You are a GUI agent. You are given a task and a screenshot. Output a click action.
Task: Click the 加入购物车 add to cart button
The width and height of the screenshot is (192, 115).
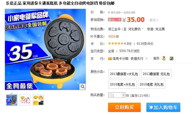click(x=163, y=107)
